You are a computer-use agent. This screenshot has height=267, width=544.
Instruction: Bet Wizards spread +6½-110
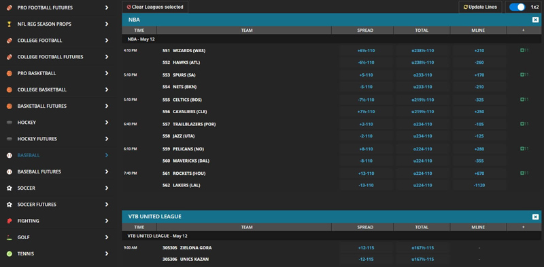pyautogui.click(x=366, y=51)
